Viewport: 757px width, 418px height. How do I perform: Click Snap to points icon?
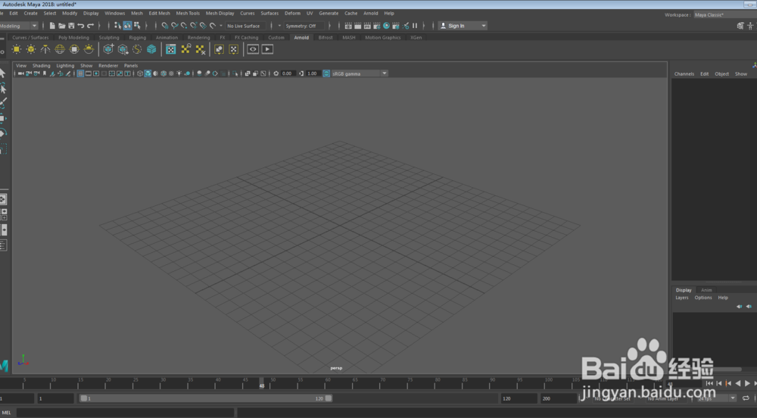pyautogui.click(x=184, y=26)
